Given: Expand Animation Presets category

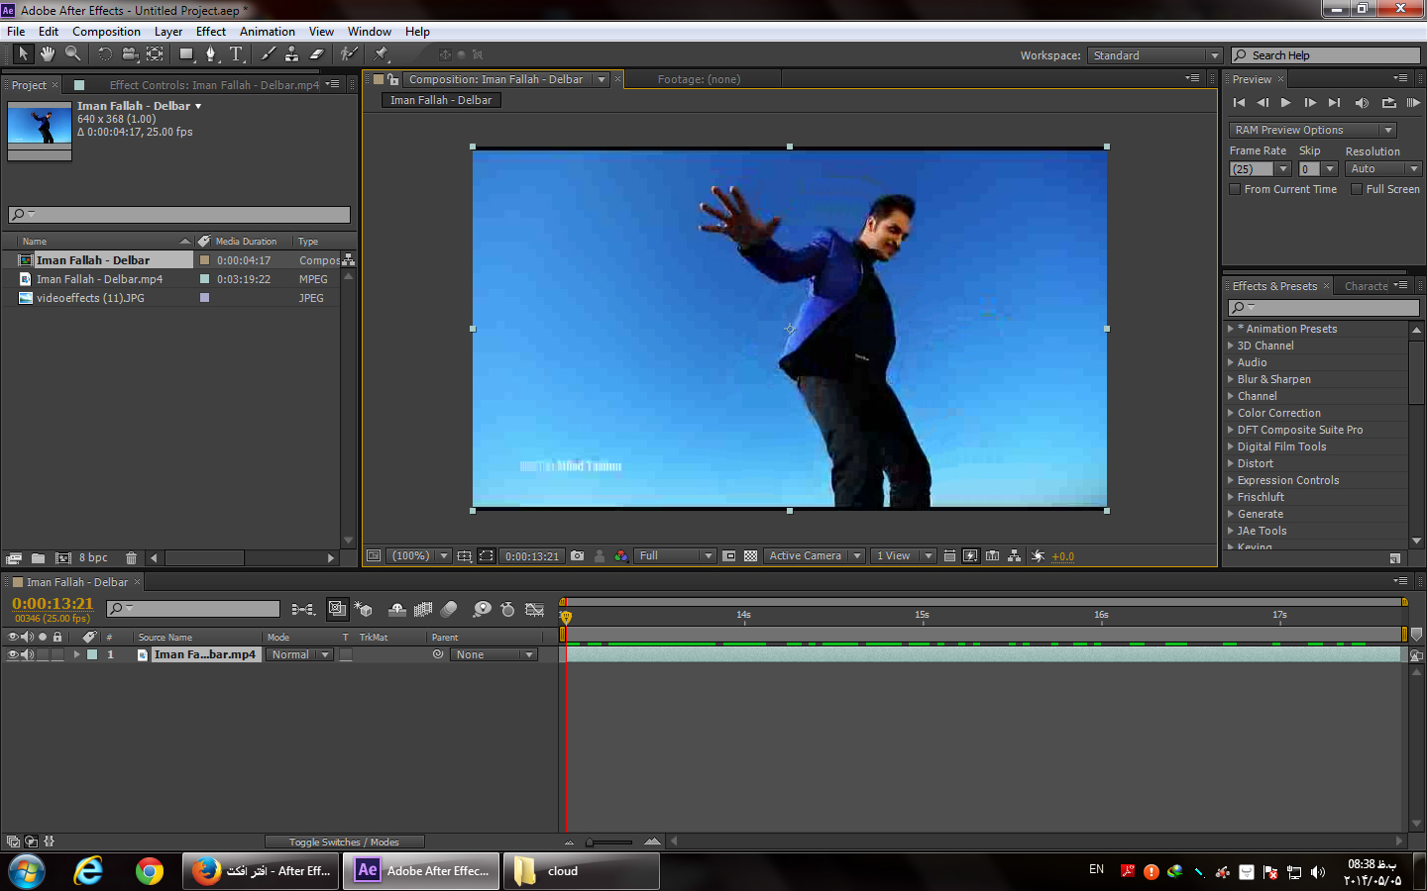Looking at the screenshot, I should [x=1231, y=329].
